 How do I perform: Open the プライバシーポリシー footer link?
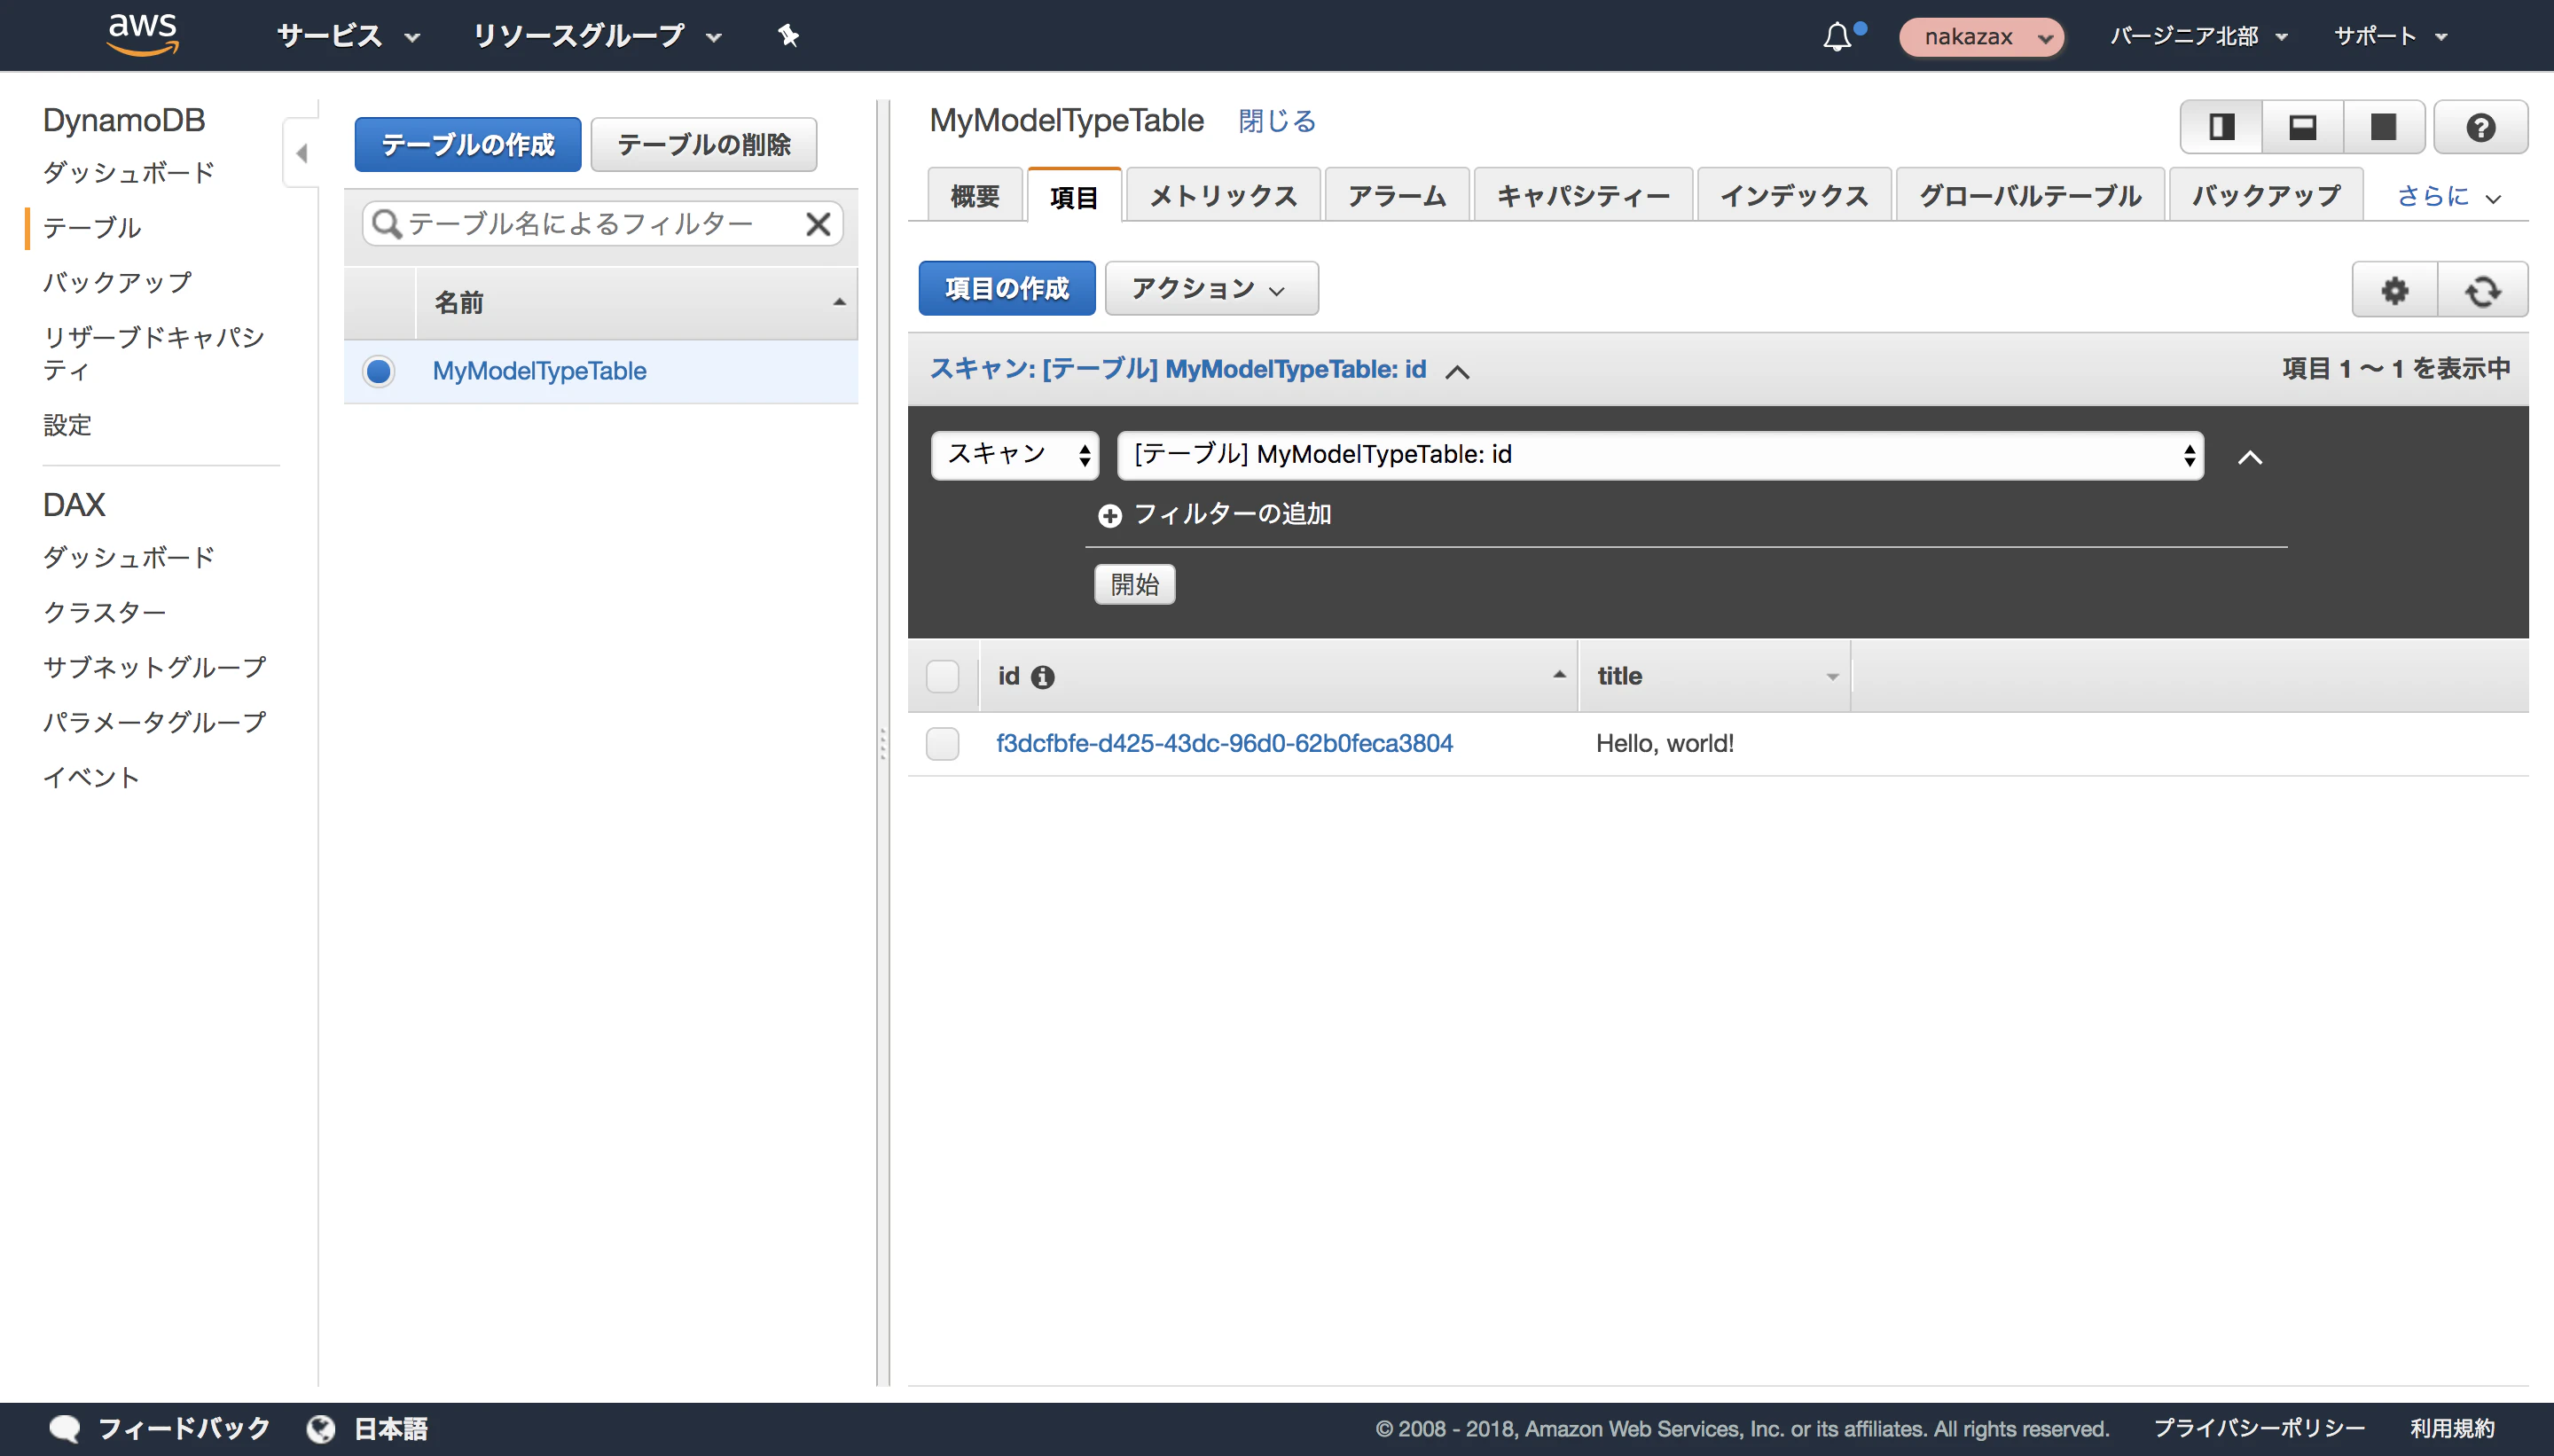pyautogui.click(x=2259, y=1428)
